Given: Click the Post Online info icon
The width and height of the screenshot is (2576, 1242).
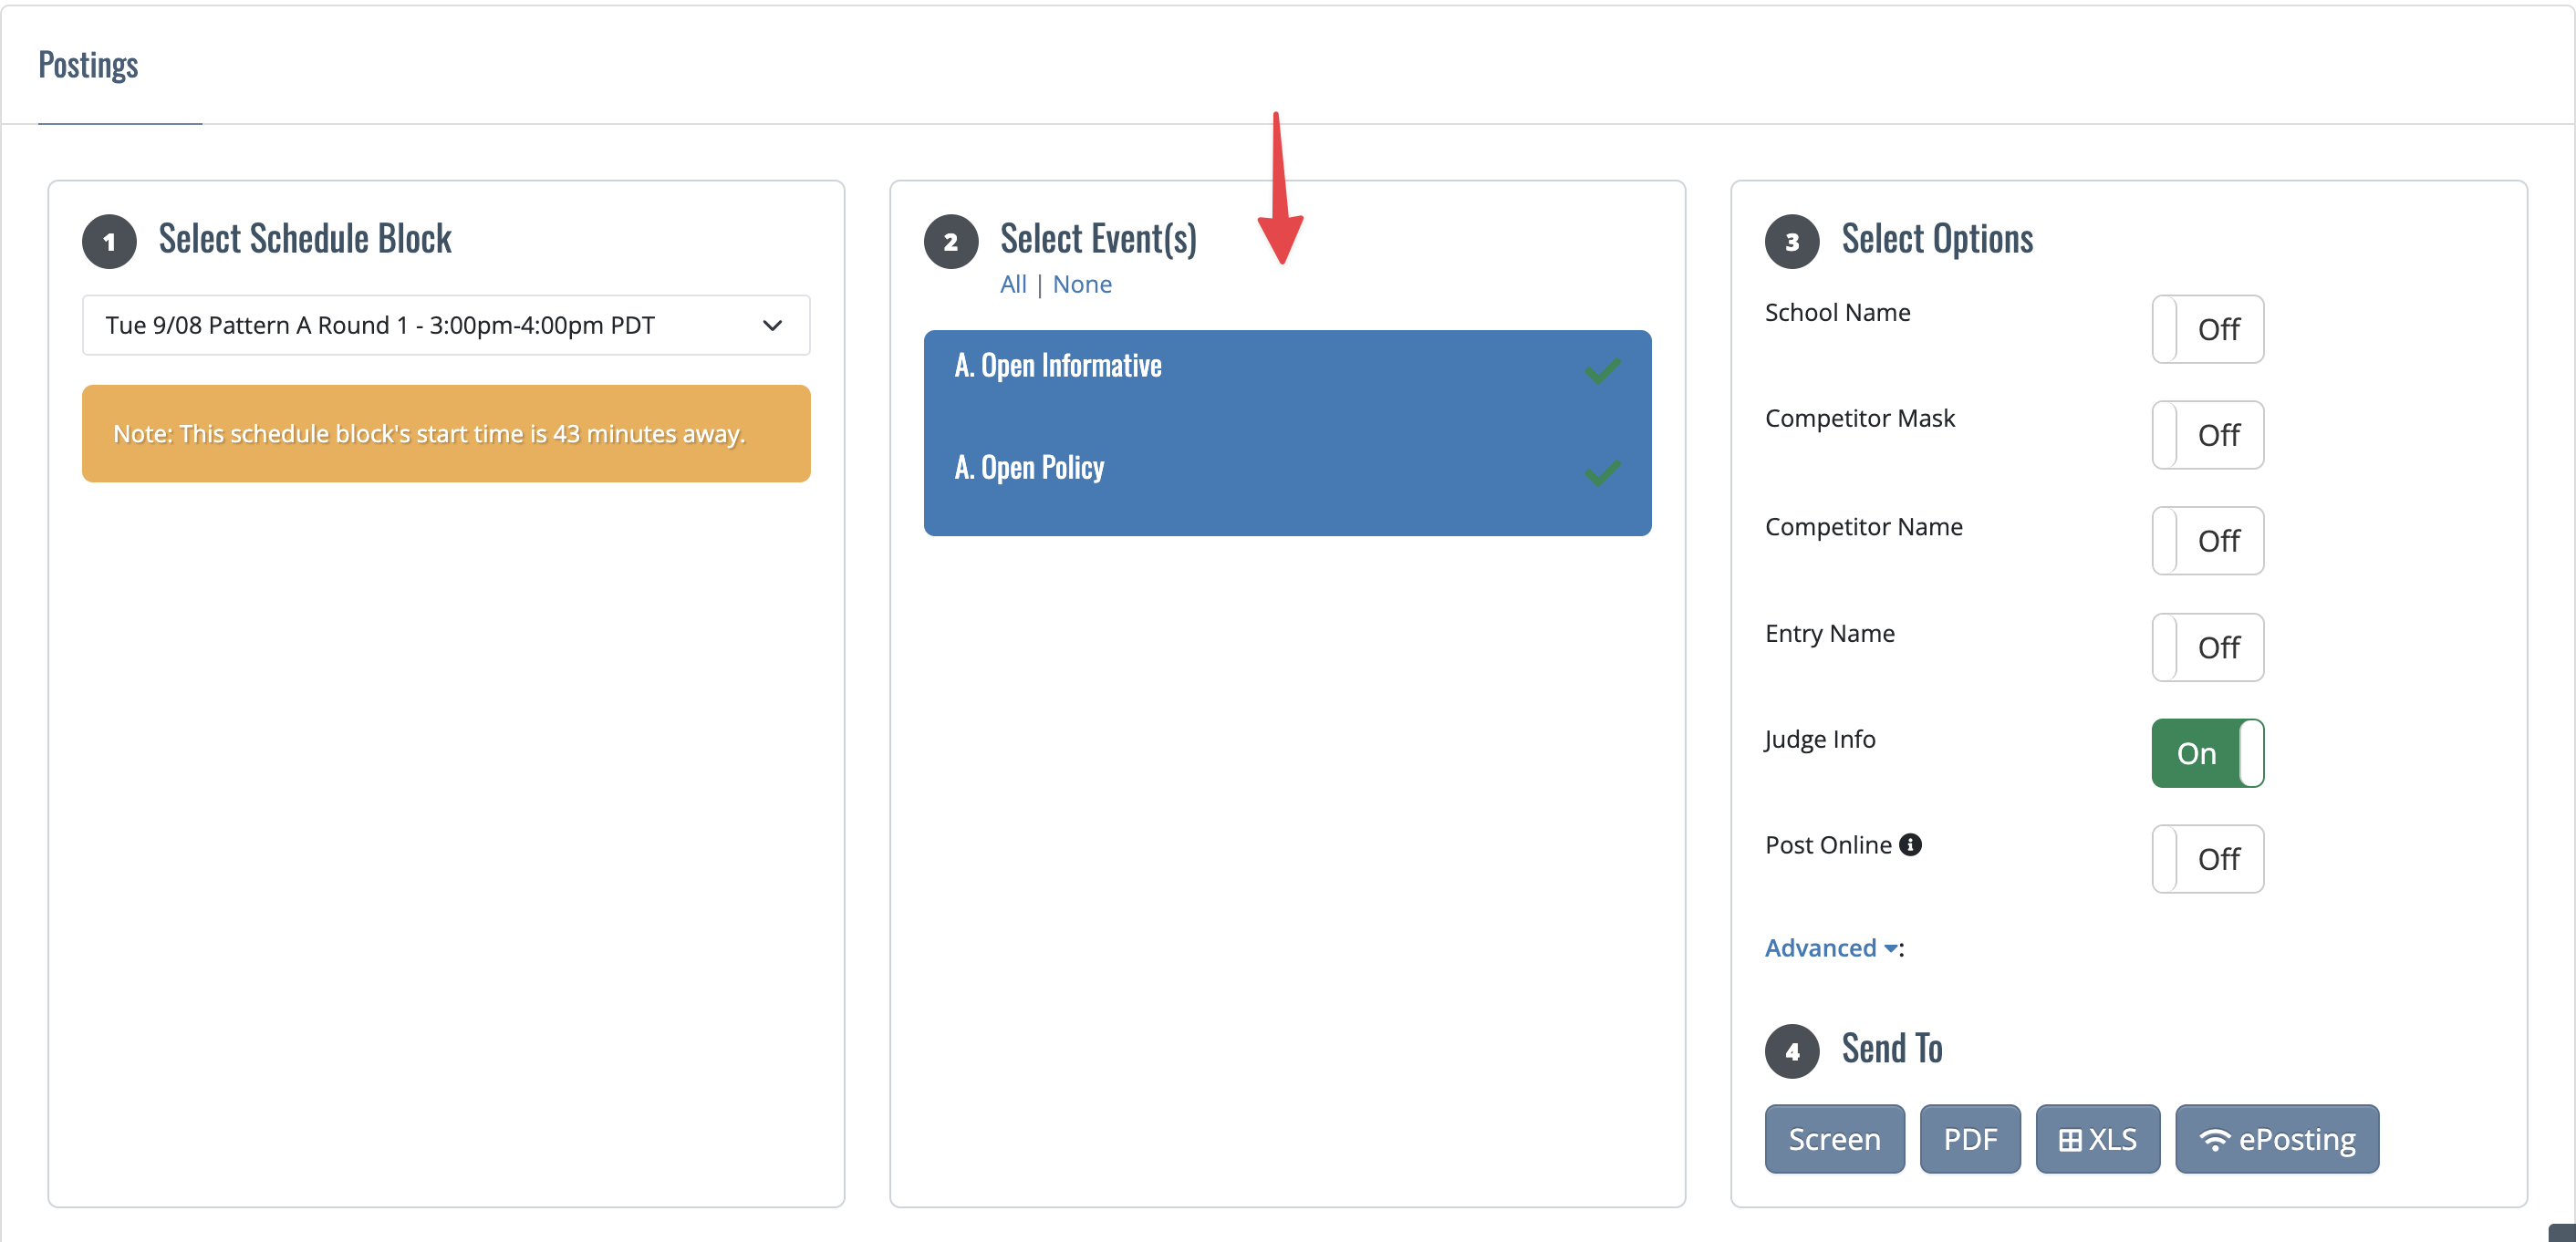Looking at the screenshot, I should pos(1910,845).
